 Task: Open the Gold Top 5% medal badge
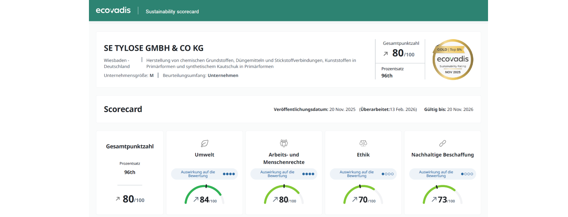453,59
